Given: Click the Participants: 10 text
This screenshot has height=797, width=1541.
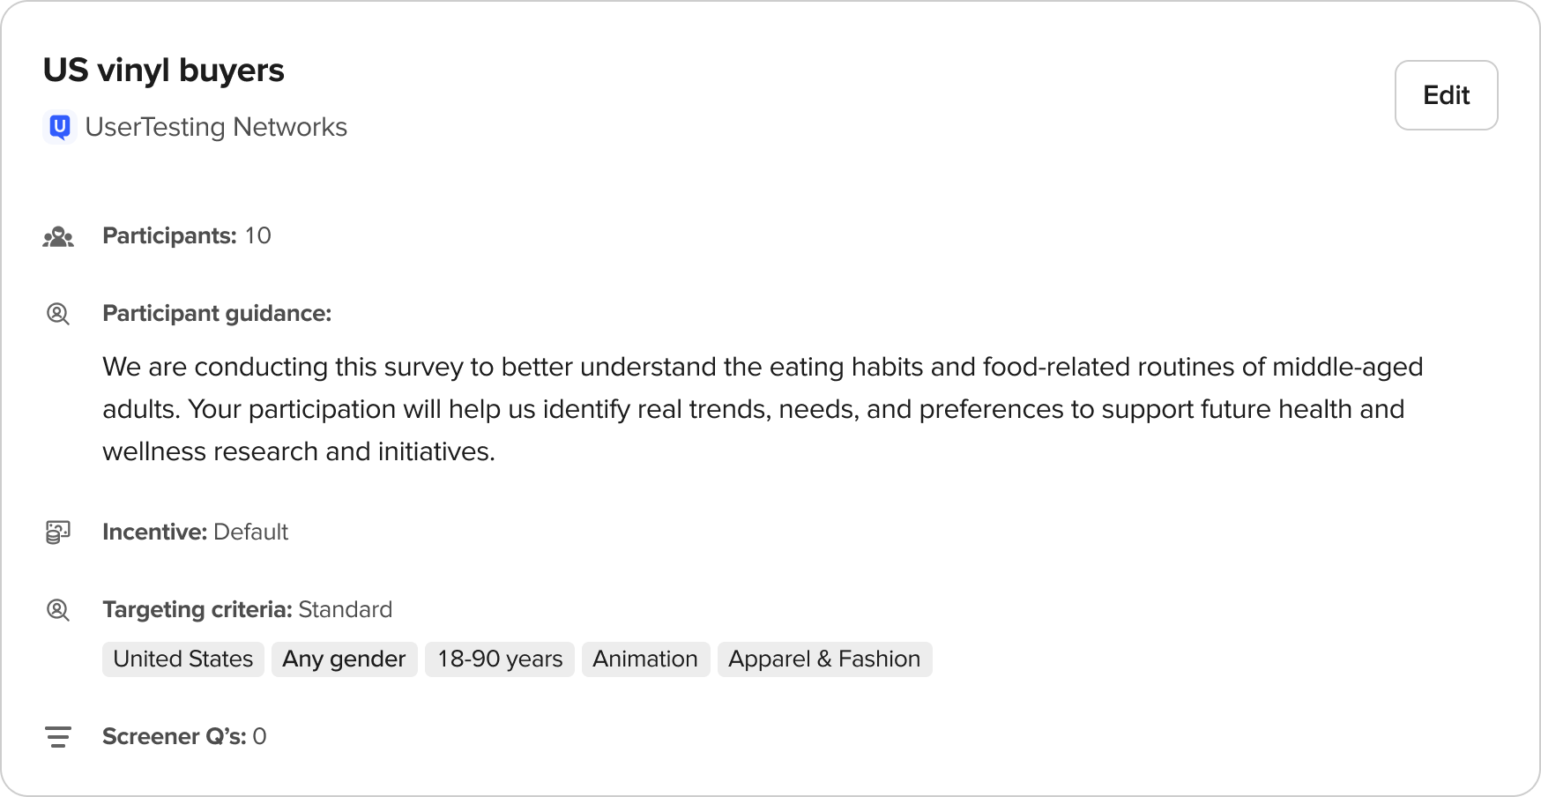Looking at the screenshot, I should tap(187, 236).
